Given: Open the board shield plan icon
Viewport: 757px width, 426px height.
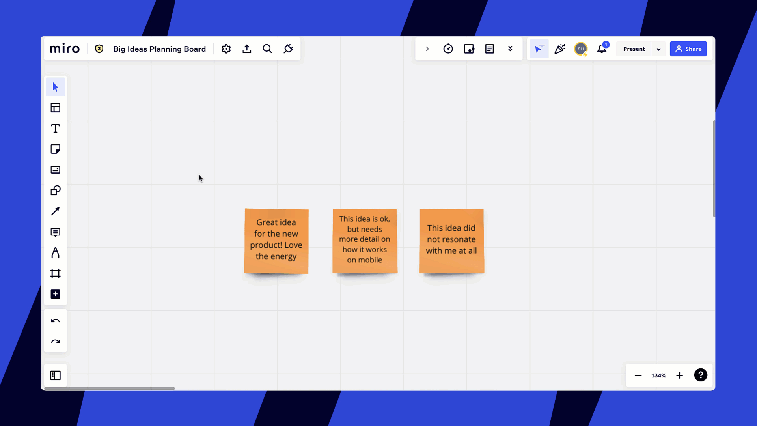Looking at the screenshot, I should (x=99, y=49).
